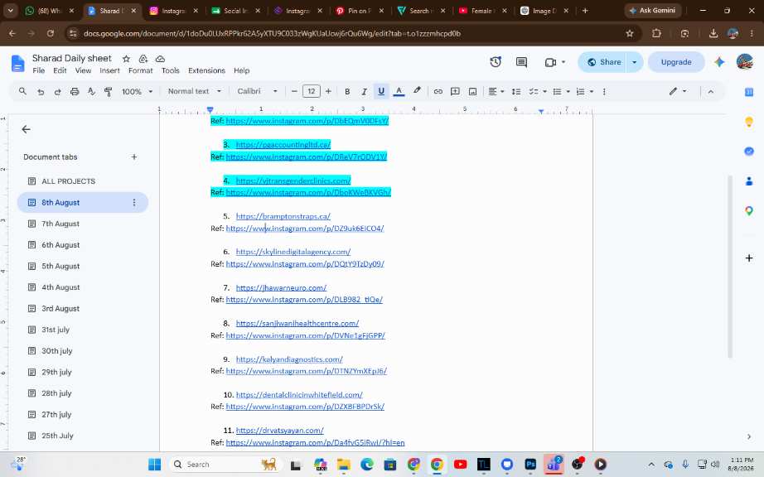Expand the 100% zoom dropdown
Image resolution: width=764 pixels, height=477 pixels.
pos(137,91)
